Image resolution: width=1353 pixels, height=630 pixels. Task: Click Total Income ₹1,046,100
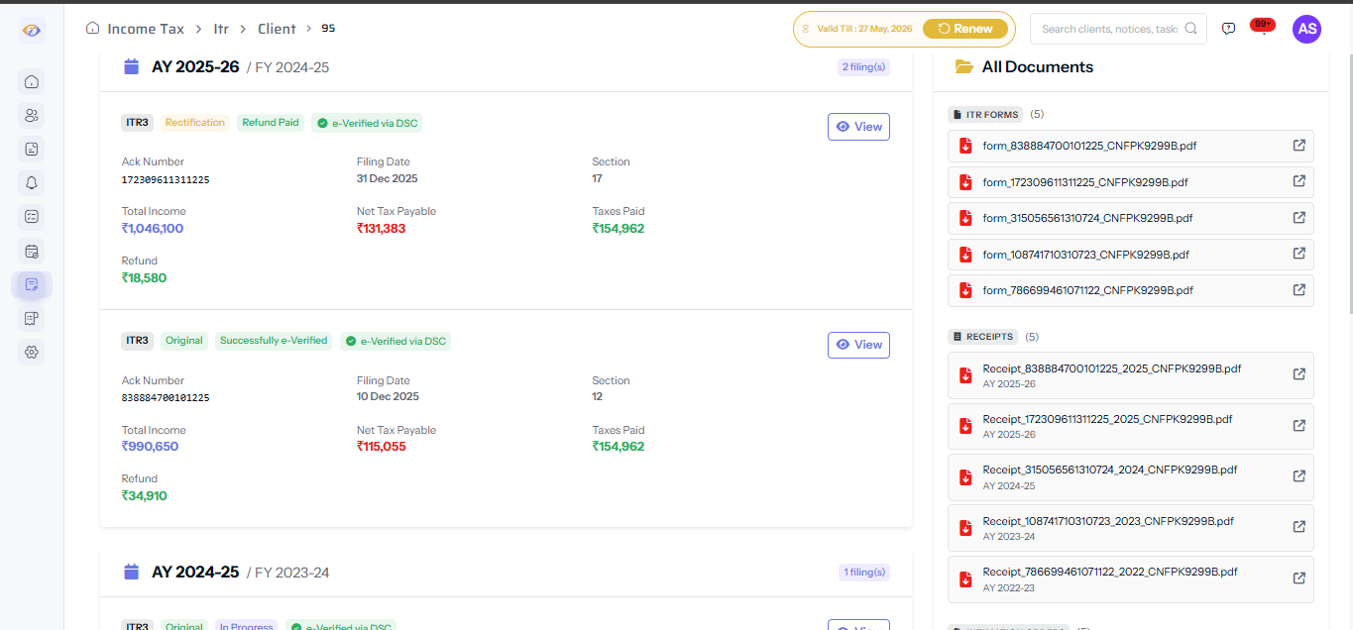[153, 229]
